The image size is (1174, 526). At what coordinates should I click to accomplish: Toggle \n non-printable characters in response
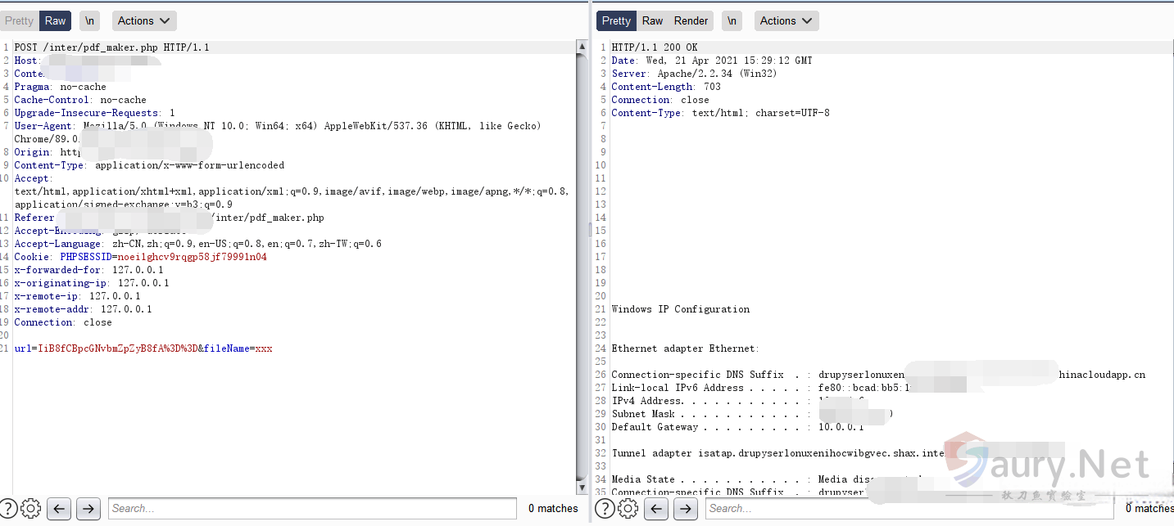pyautogui.click(x=732, y=21)
